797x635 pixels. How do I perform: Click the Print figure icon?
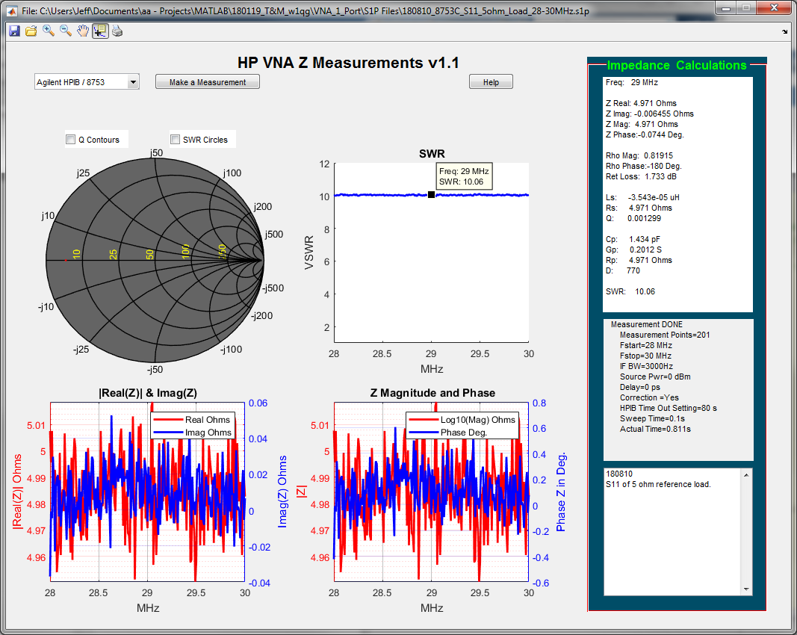(x=117, y=31)
